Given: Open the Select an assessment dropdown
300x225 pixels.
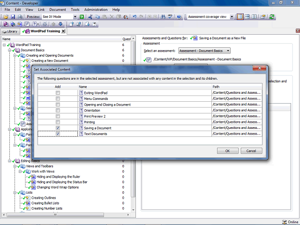Looking at the screenshot, I should pyautogui.click(x=204, y=51).
